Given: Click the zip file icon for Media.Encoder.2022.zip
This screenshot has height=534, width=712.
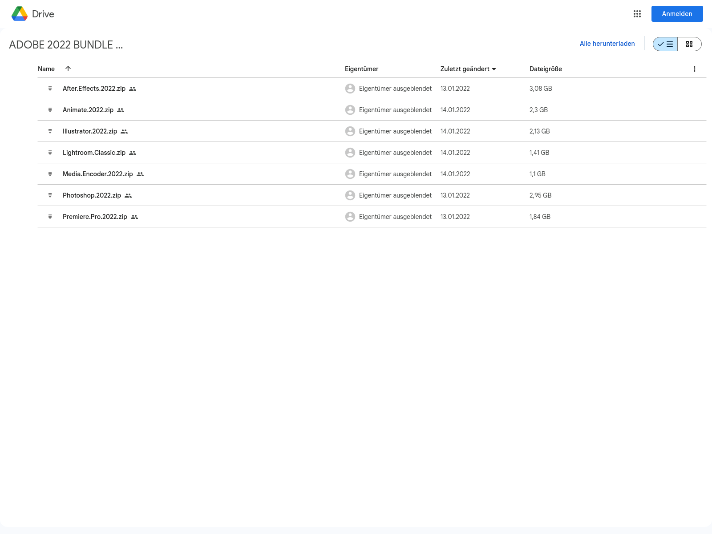Looking at the screenshot, I should [50, 174].
